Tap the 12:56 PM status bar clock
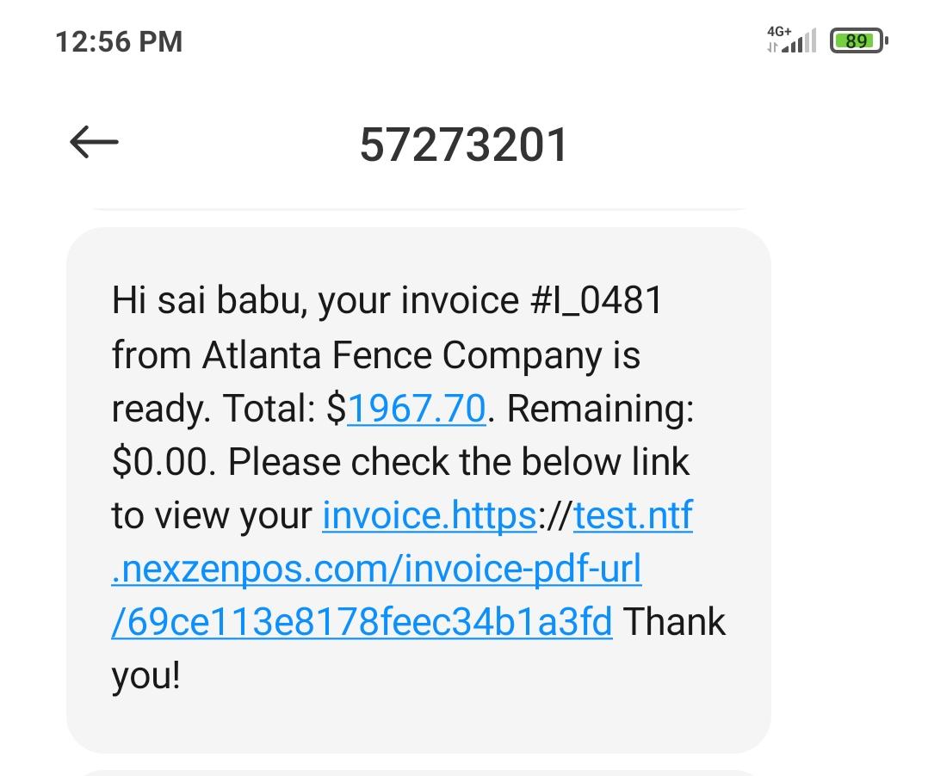Screen dimensions: 928x776 tap(119, 41)
